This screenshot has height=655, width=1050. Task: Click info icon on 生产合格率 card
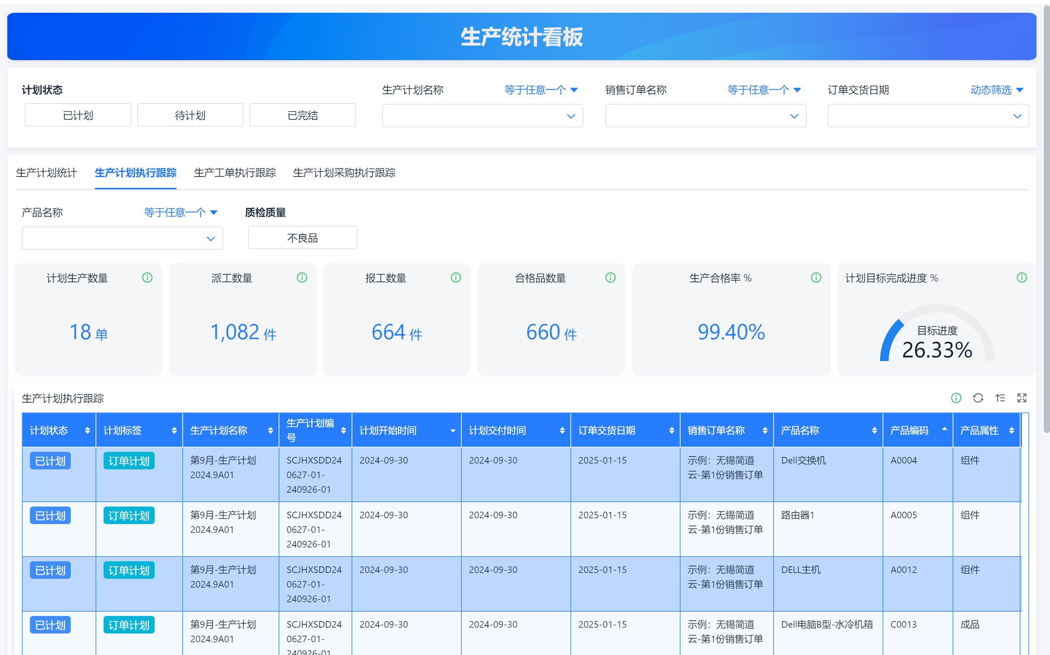[x=815, y=278]
